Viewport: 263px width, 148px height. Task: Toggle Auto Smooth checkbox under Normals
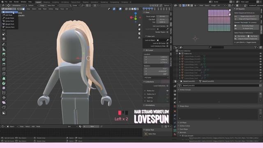183,136
